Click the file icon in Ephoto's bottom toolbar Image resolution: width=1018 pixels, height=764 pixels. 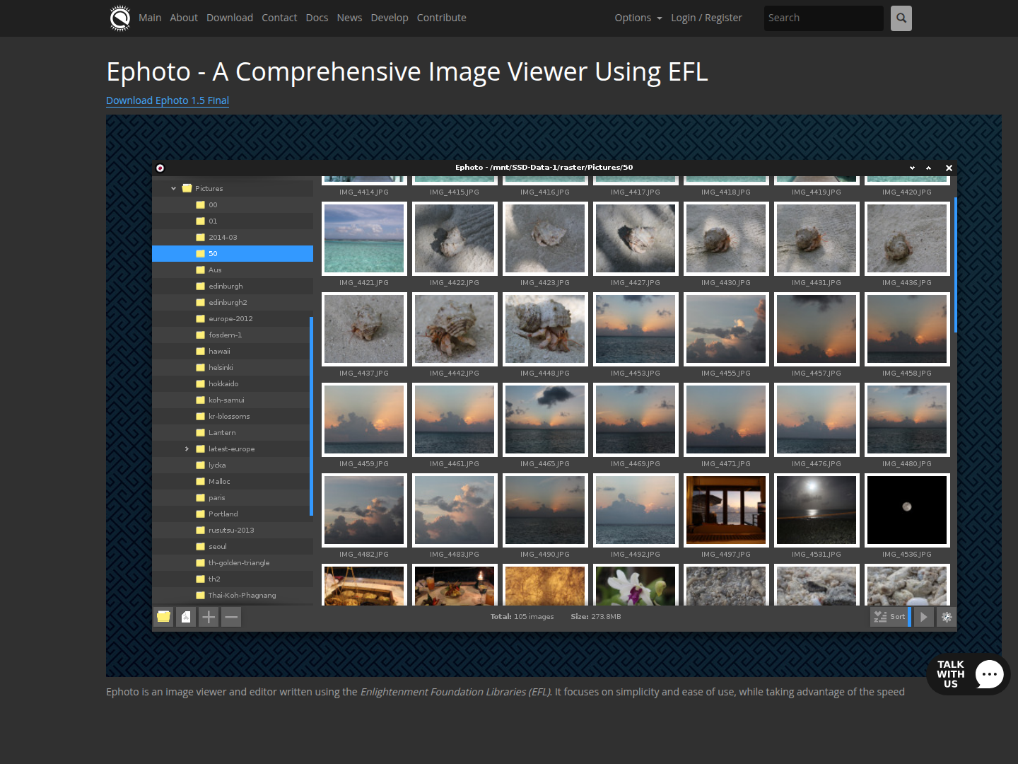[x=186, y=617]
